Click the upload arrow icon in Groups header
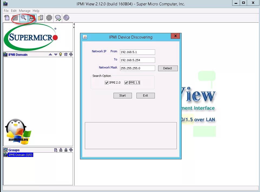The height and width of the screenshot is (192, 260). coord(66,150)
